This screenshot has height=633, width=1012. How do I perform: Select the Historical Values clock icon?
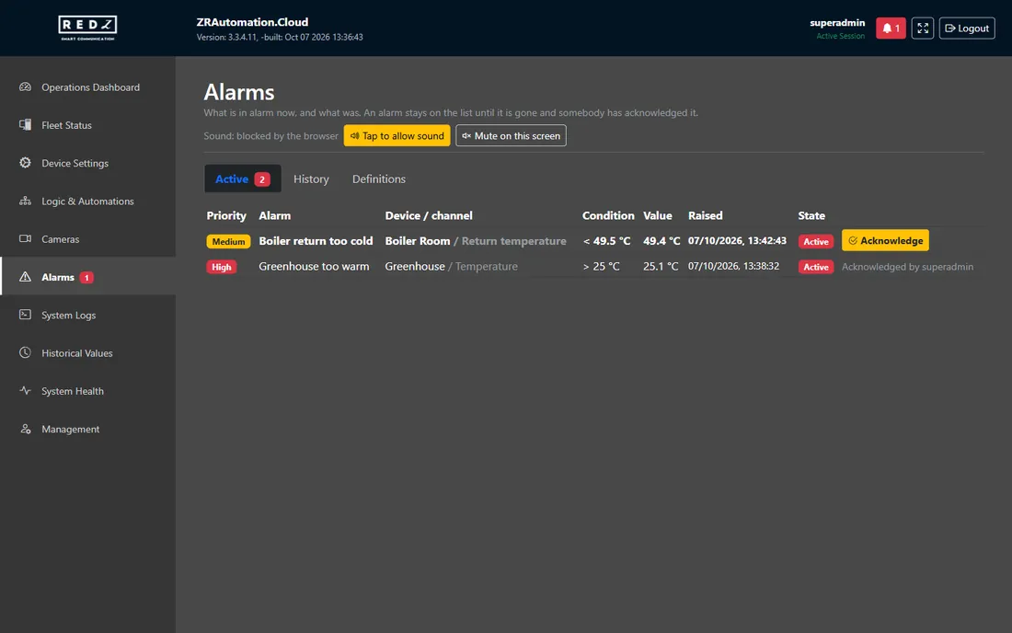[x=25, y=352]
